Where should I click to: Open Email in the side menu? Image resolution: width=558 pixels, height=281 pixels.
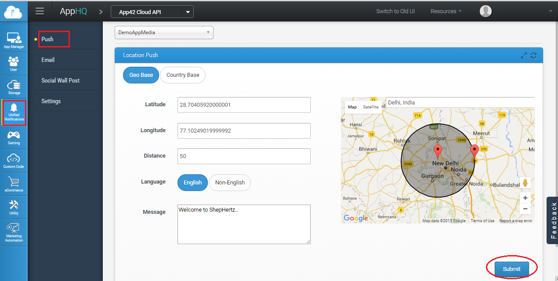[48, 60]
